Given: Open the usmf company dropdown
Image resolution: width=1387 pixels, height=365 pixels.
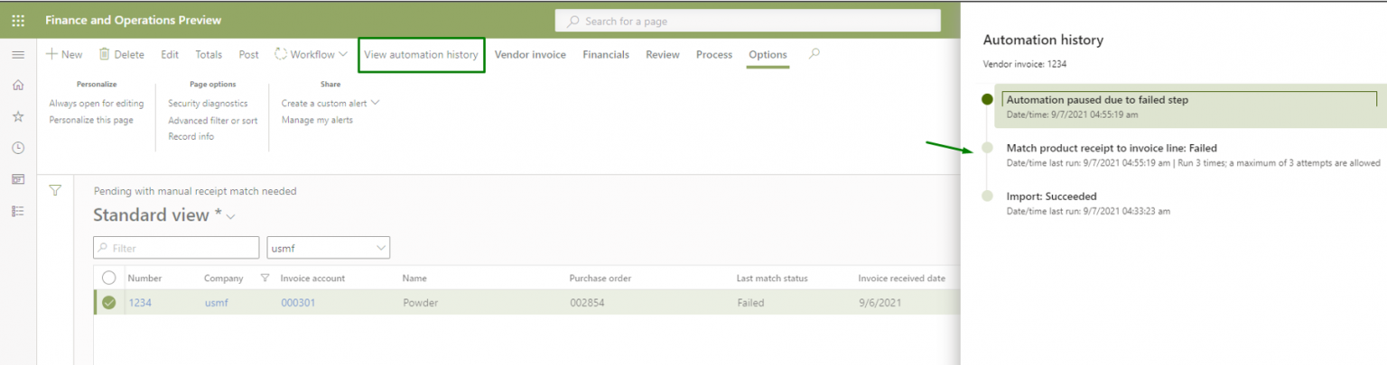Looking at the screenshot, I should click(329, 248).
